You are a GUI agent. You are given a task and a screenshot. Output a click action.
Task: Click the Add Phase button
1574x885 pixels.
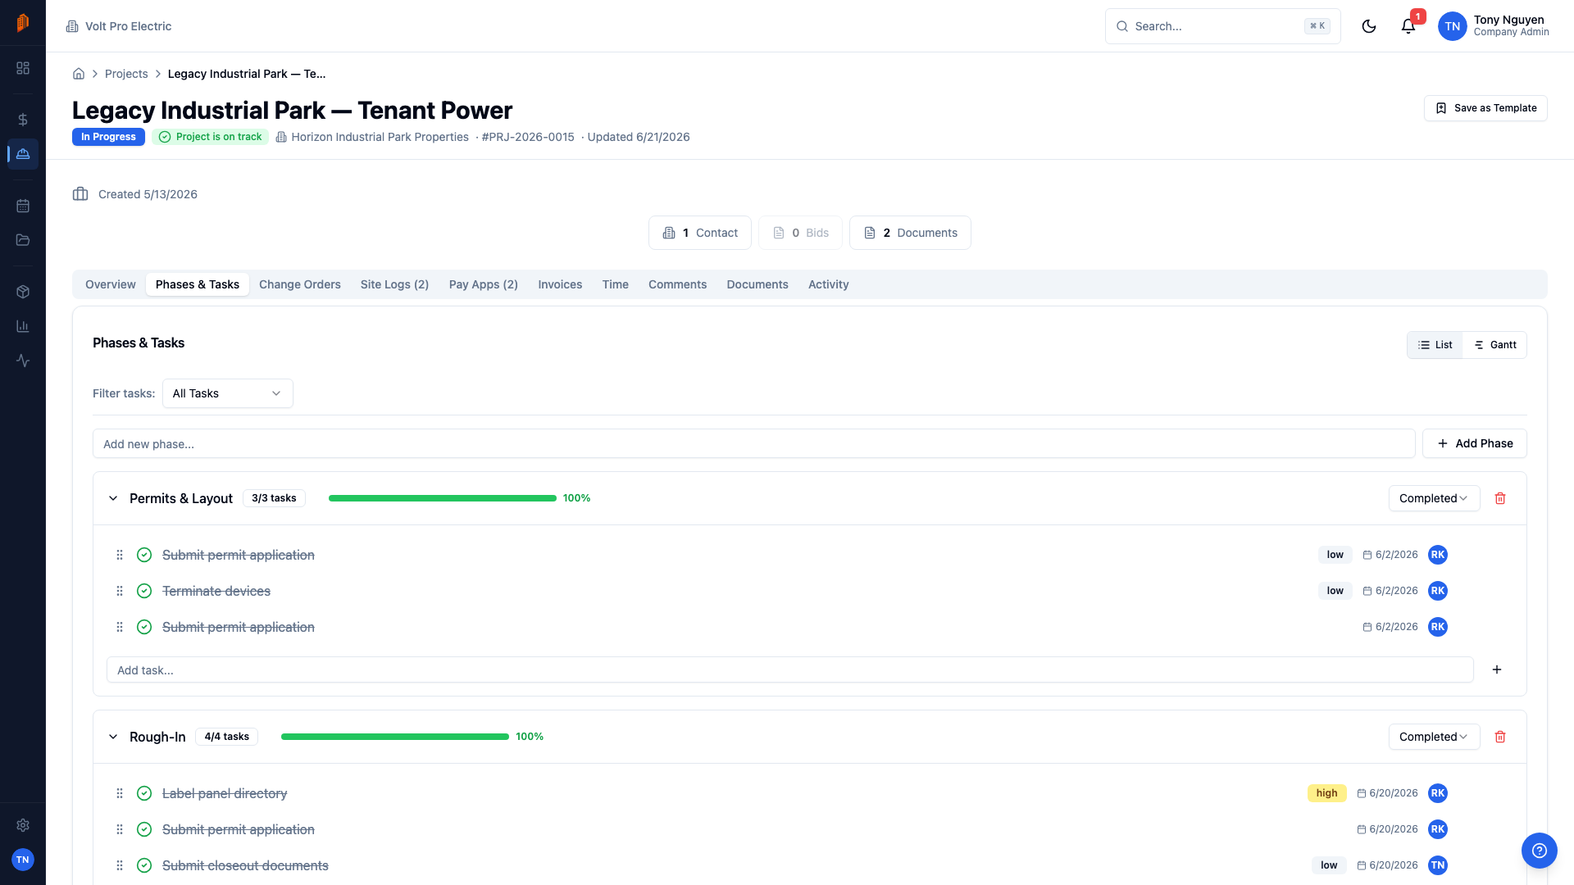point(1474,443)
